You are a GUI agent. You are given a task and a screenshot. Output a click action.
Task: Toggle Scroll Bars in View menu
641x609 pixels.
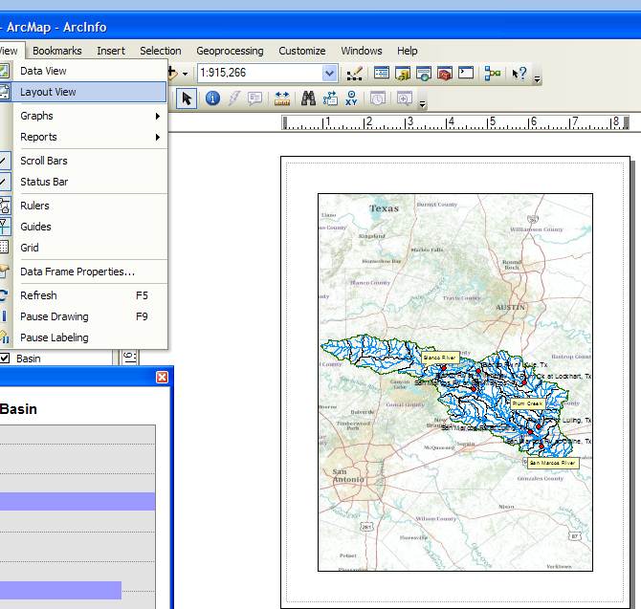coord(44,161)
